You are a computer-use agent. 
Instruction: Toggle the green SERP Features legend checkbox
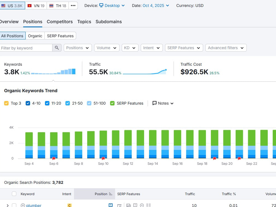(x=112, y=103)
